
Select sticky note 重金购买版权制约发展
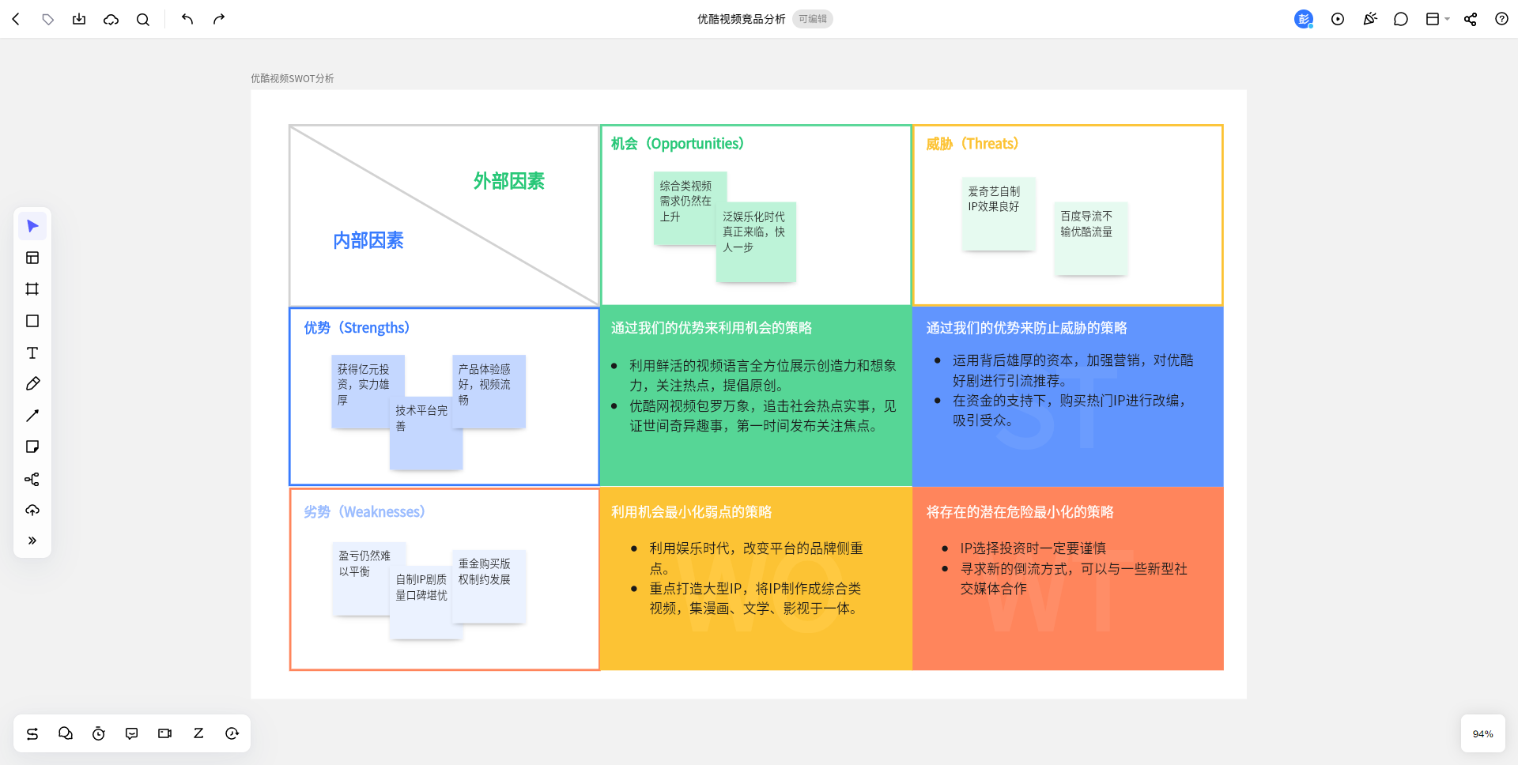pos(489,586)
